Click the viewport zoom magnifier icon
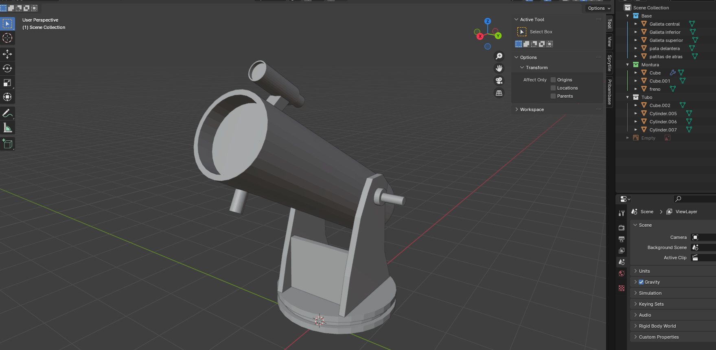716x350 pixels. 499,56
